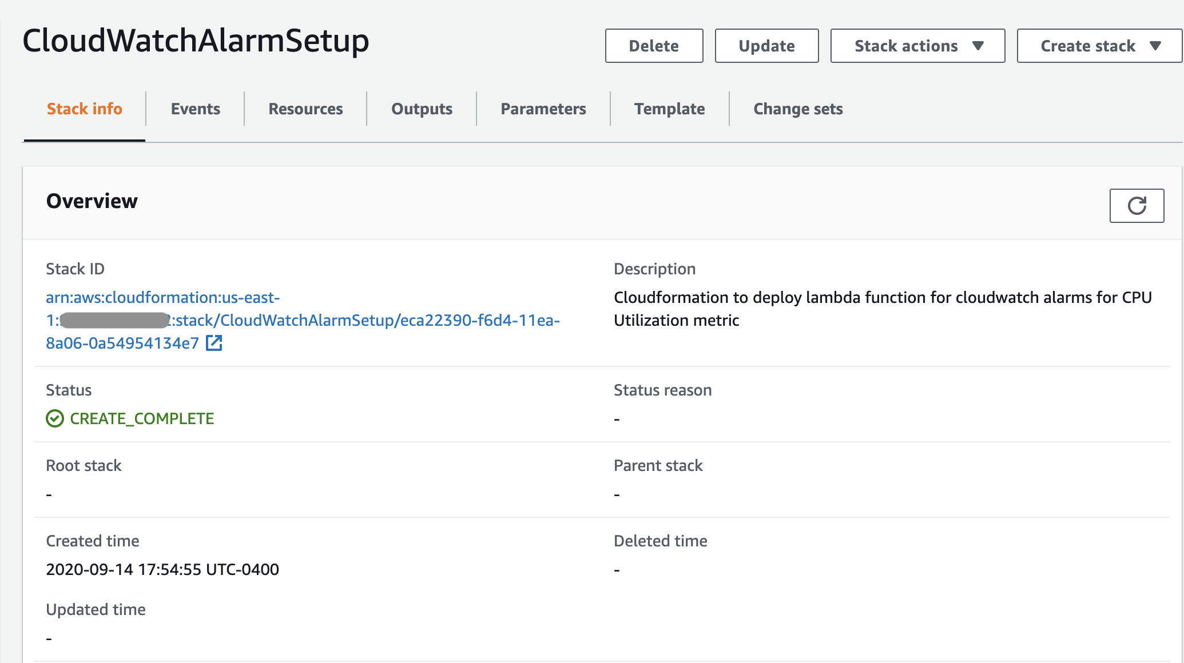Screen dimensions: 1184x663
Task: Open stack ID in new tab via external link icon
Action: click(x=214, y=343)
